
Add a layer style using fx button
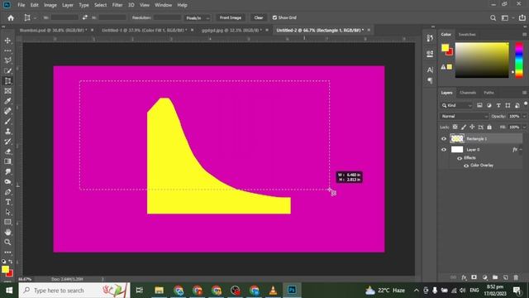click(464, 277)
